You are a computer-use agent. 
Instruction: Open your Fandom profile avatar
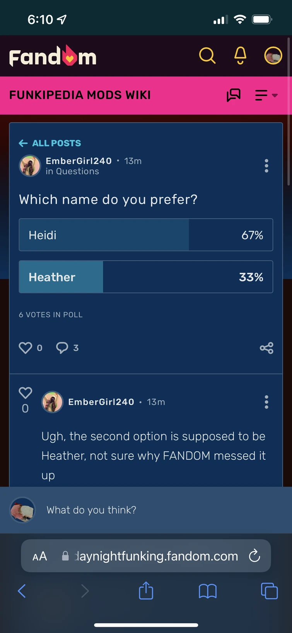point(273,56)
